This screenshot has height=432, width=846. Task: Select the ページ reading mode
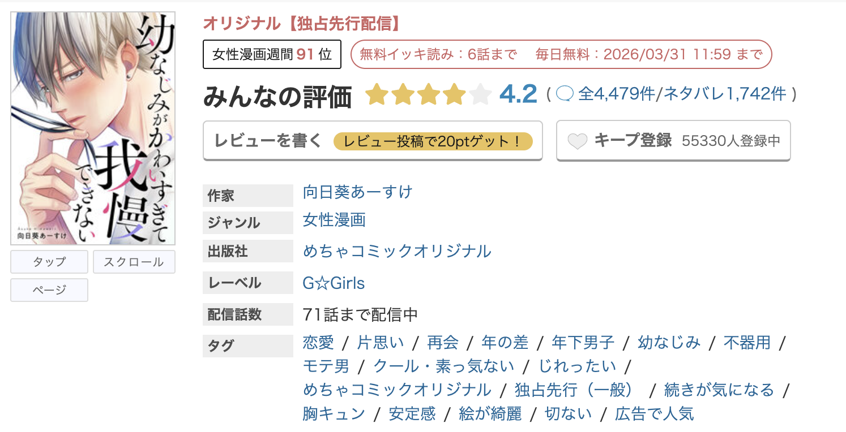coord(49,290)
